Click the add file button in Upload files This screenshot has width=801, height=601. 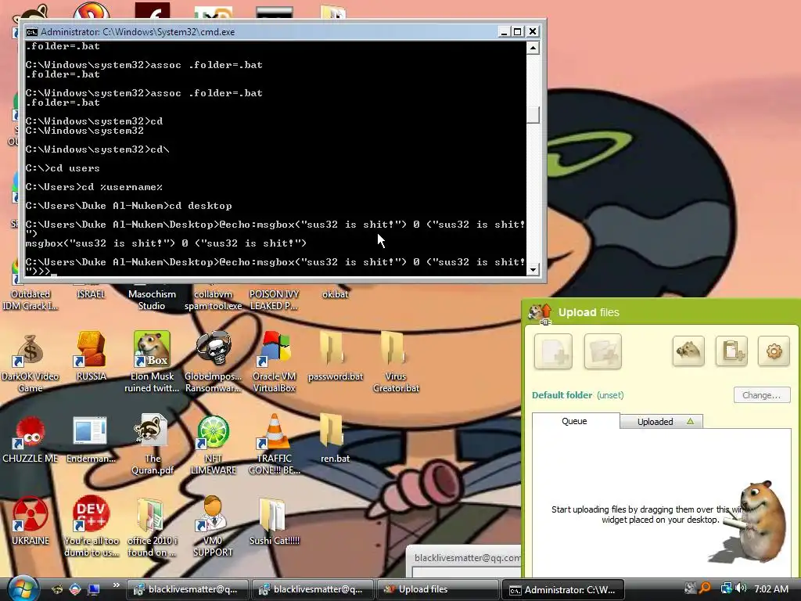[x=553, y=351]
